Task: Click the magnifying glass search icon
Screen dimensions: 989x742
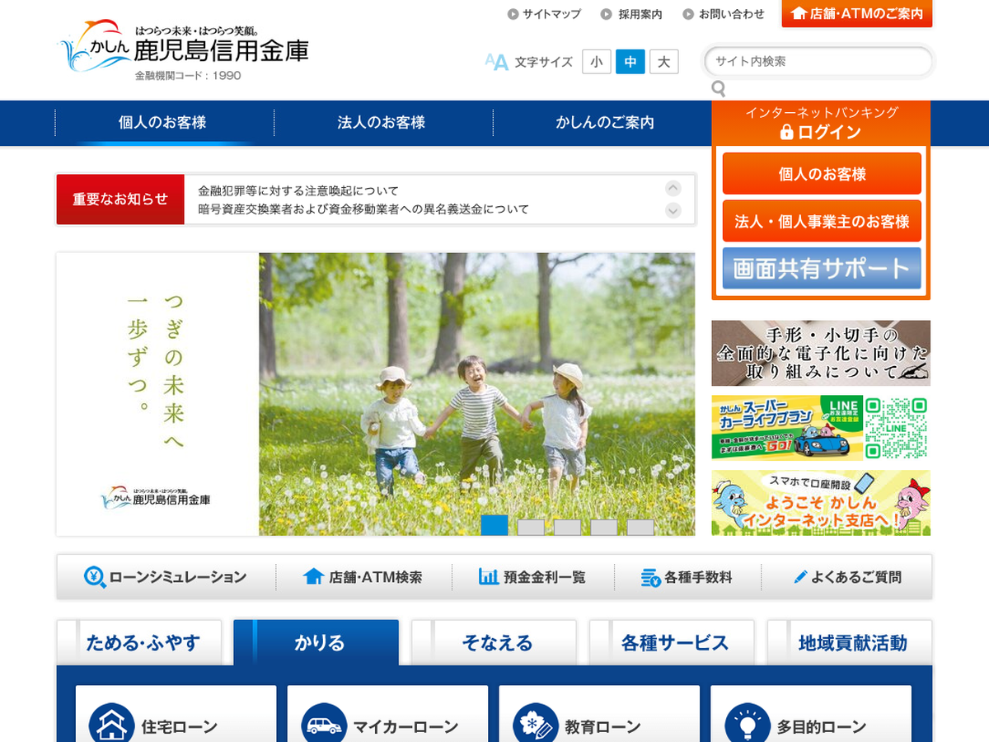Action: point(719,89)
